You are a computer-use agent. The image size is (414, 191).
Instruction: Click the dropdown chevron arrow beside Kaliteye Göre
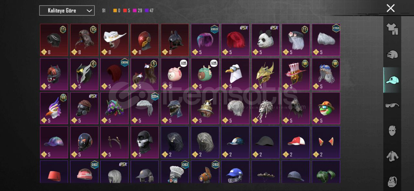click(89, 11)
